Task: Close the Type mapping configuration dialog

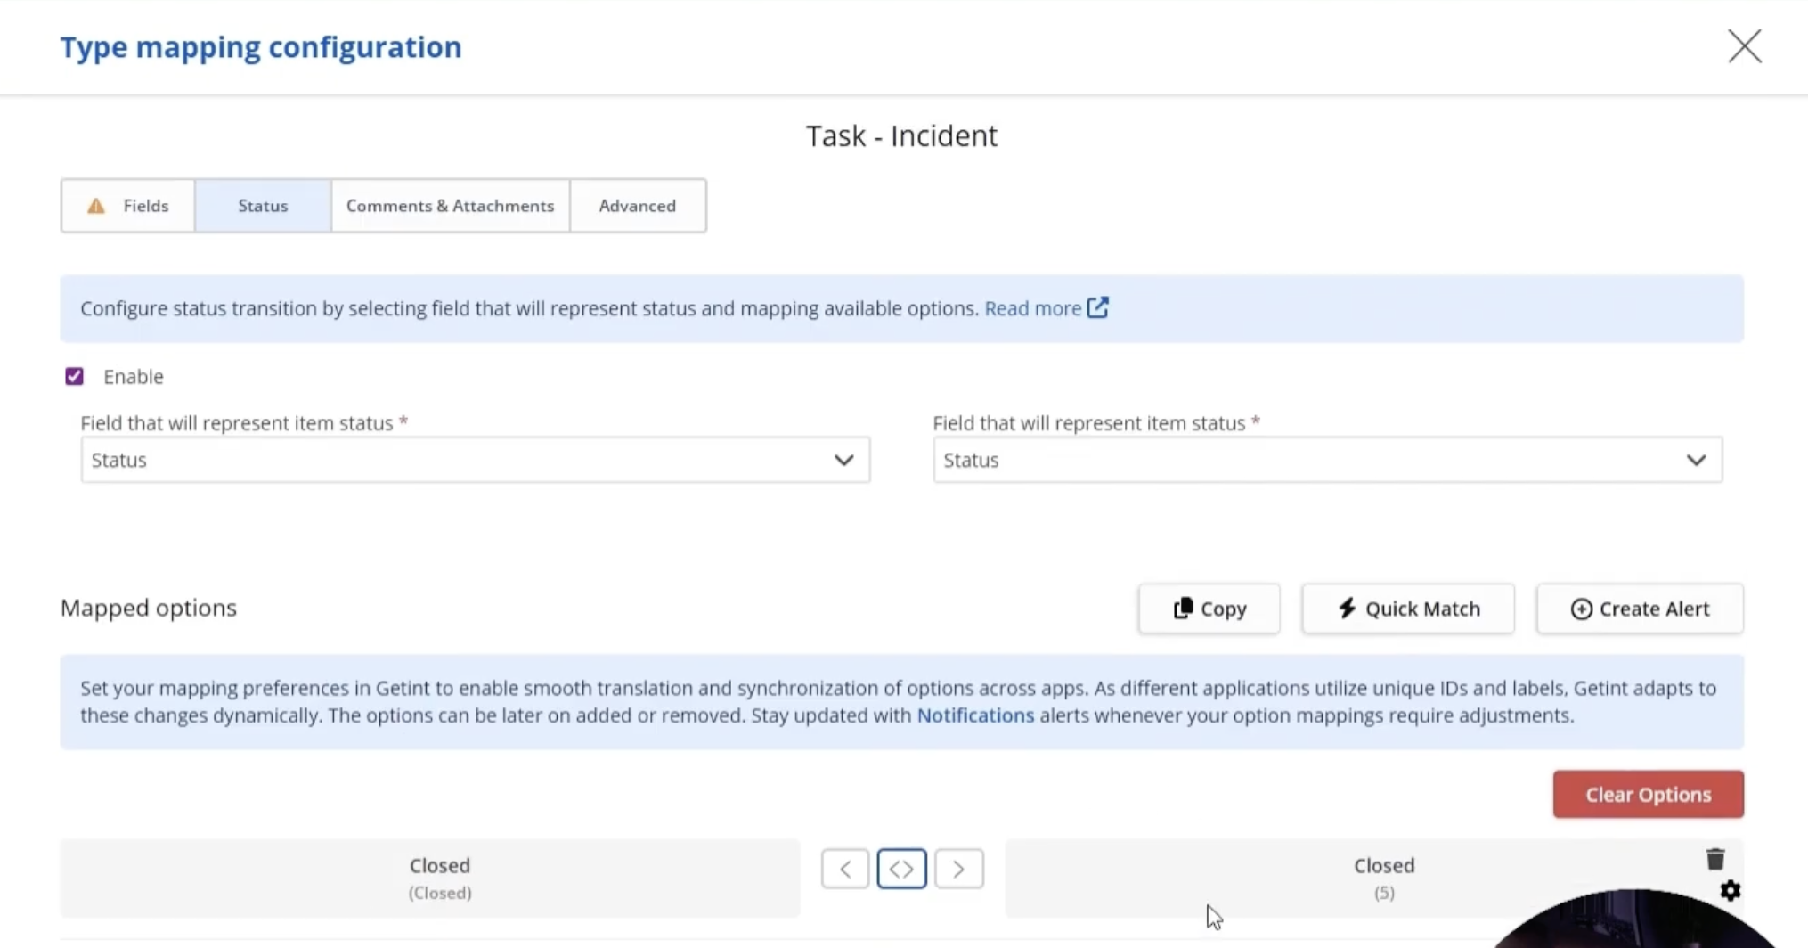Action: [x=1745, y=46]
